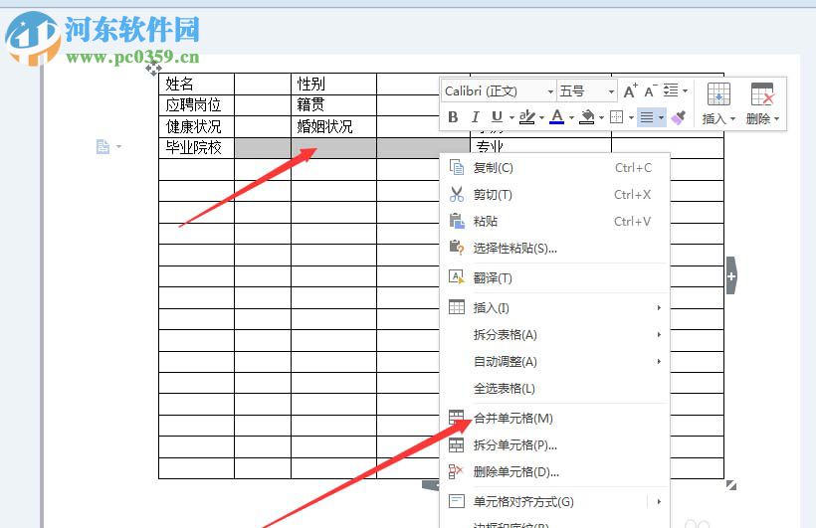Screen dimensions: 816x528
Task: Click the 毕业院校 table cell
Action: (x=197, y=148)
